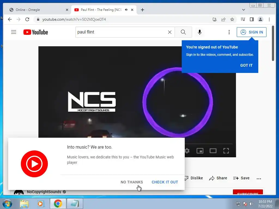Click the NoCopyrightSounds channel name
Viewport: 279px width, 209px height.
coord(44,192)
